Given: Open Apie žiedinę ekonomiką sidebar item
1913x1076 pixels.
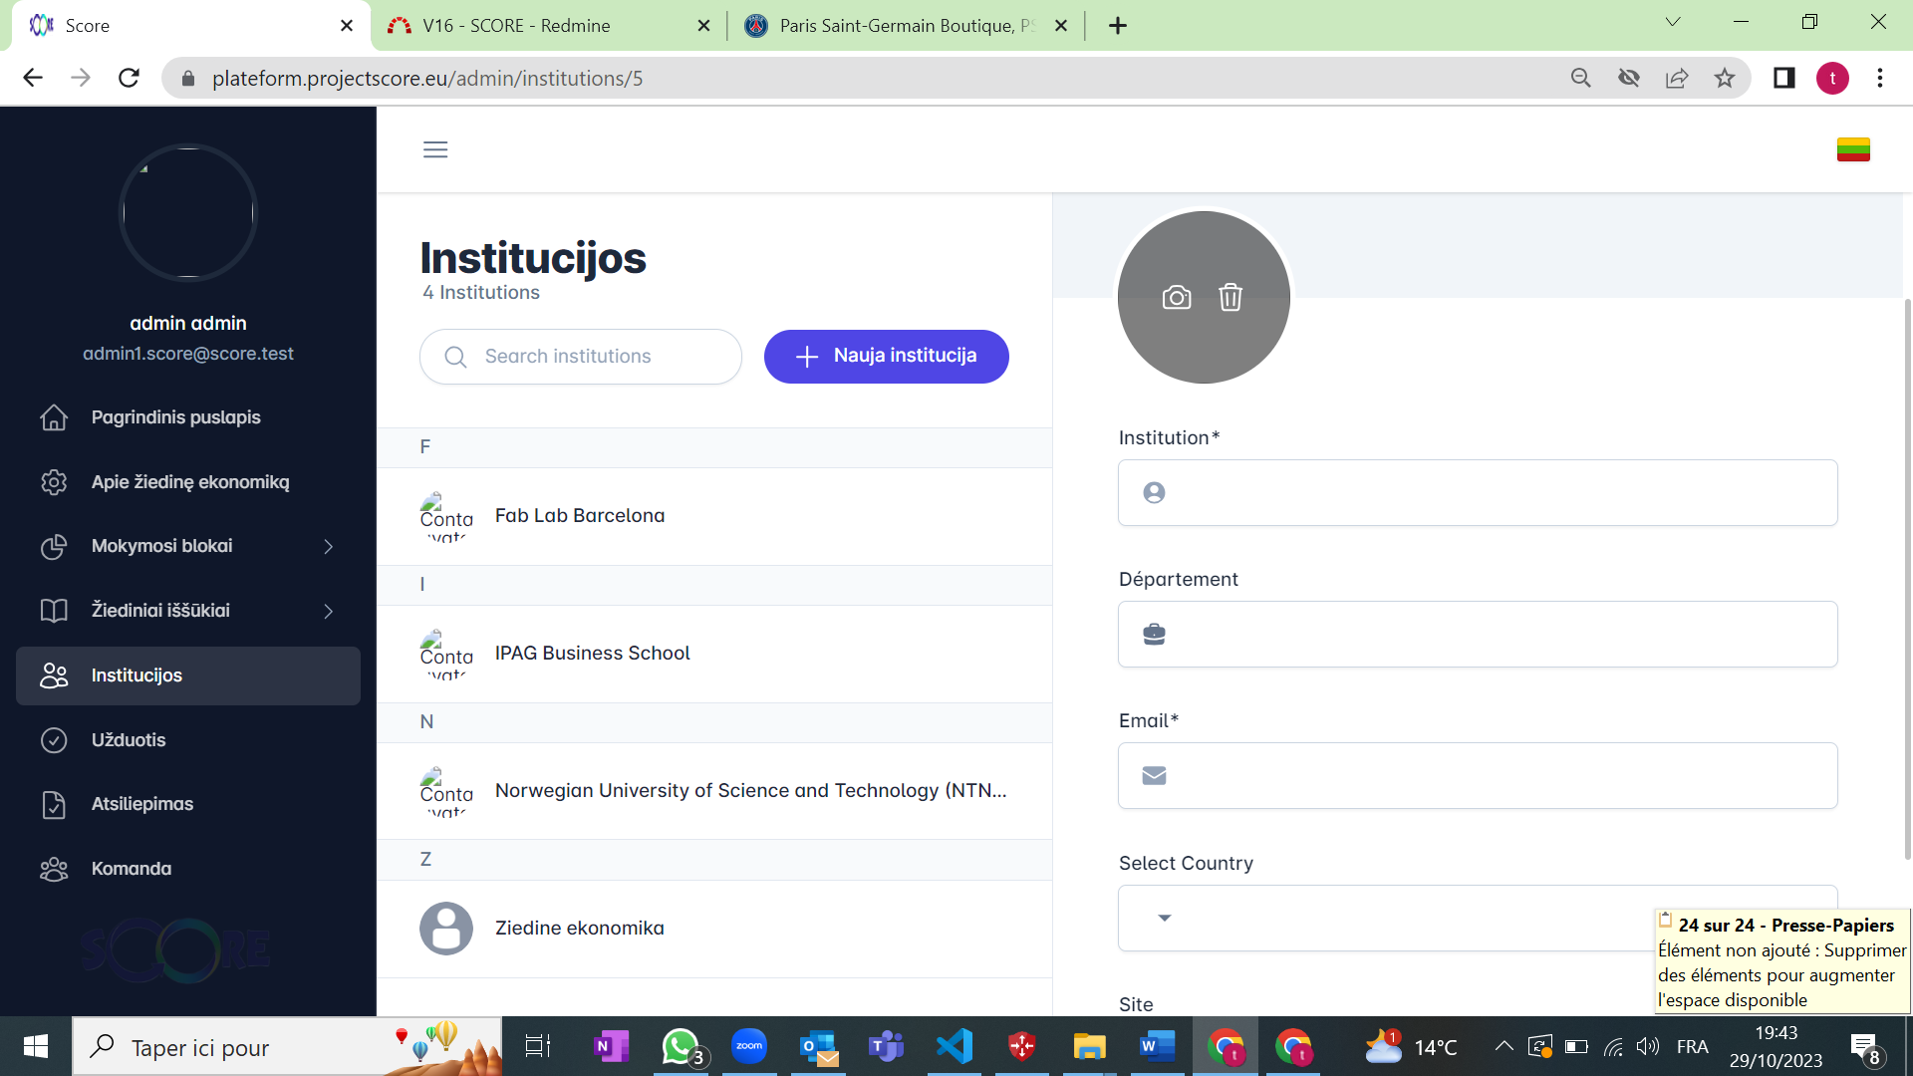Looking at the screenshot, I should coord(189,482).
